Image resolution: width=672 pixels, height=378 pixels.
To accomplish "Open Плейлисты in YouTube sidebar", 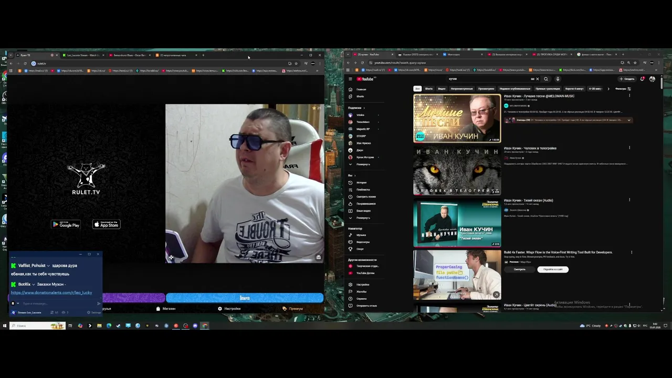I will pos(362,190).
